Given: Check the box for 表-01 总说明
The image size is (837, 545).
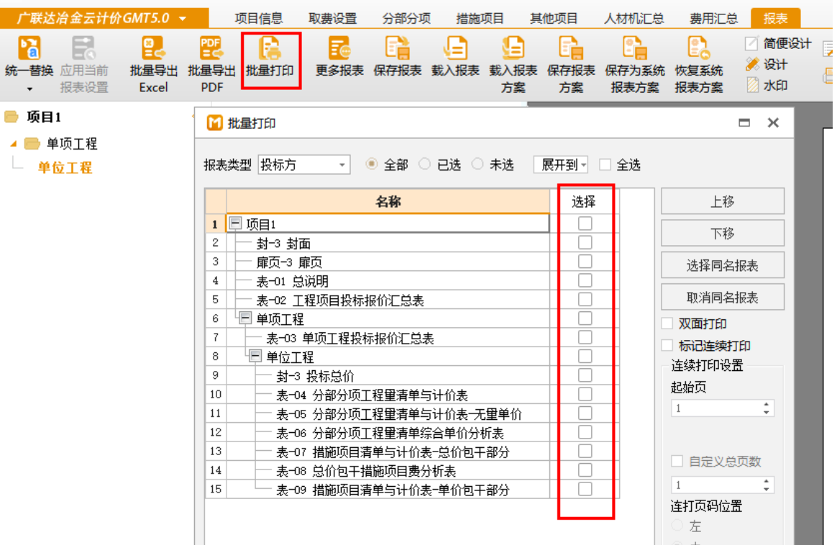Looking at the screenshot, I should pos(585,280).
